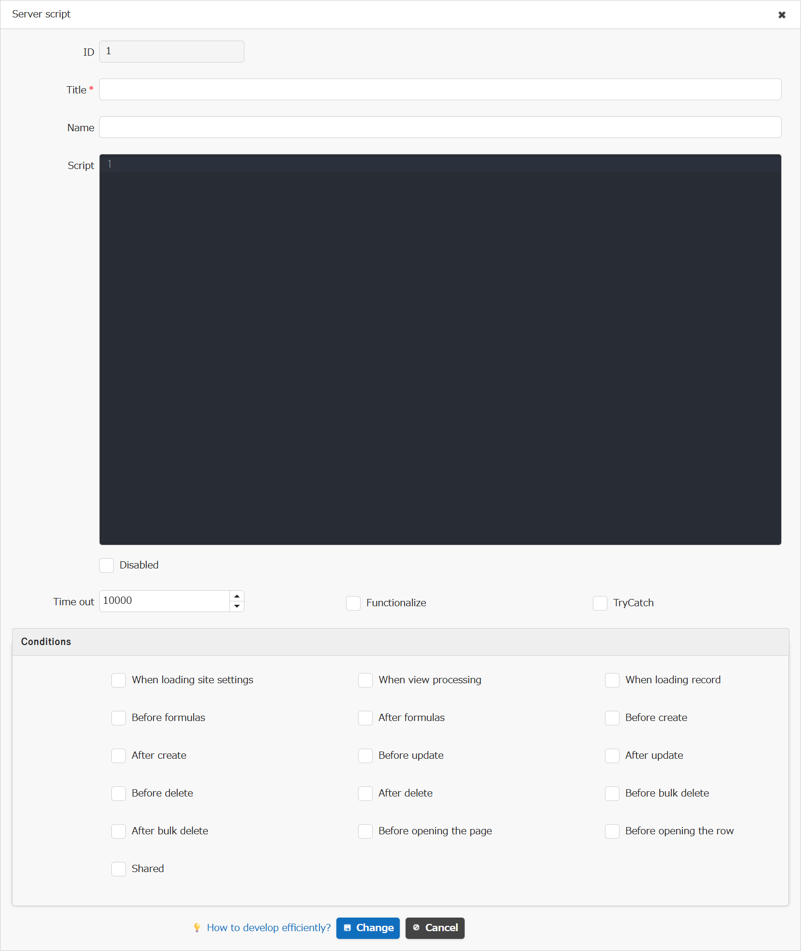Image resolution: width=801 pixels, height=951 pixels.
Task: Click the ID field
Action: click(x=171, y=51)
